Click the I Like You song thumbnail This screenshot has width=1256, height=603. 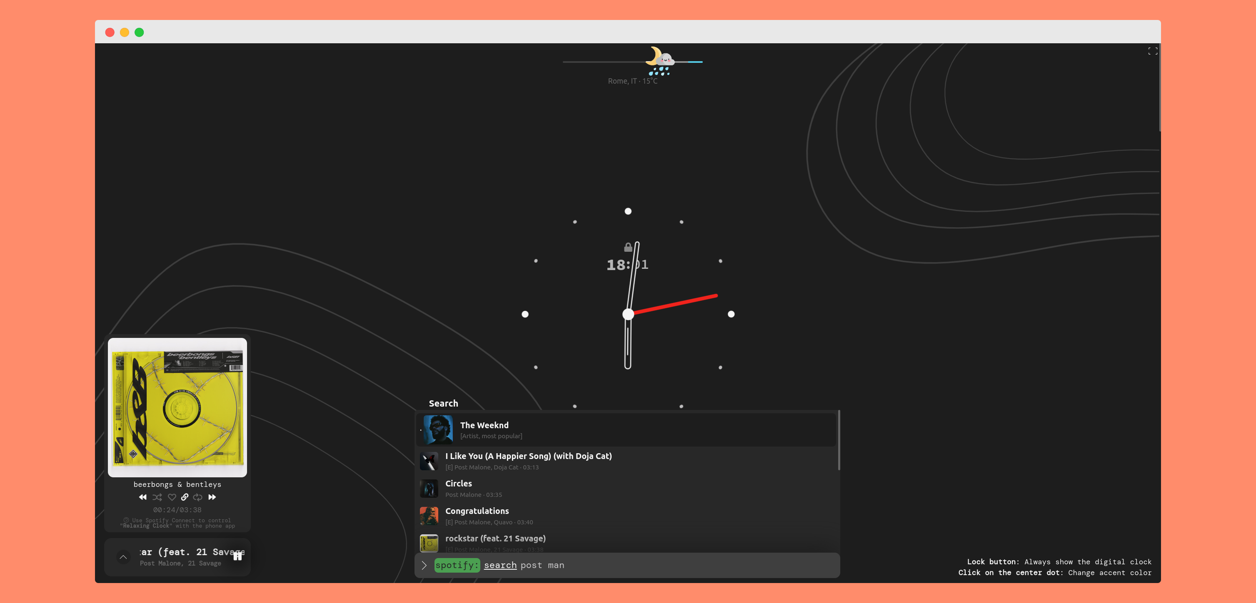pyautogui.click(x=429, y=461)
